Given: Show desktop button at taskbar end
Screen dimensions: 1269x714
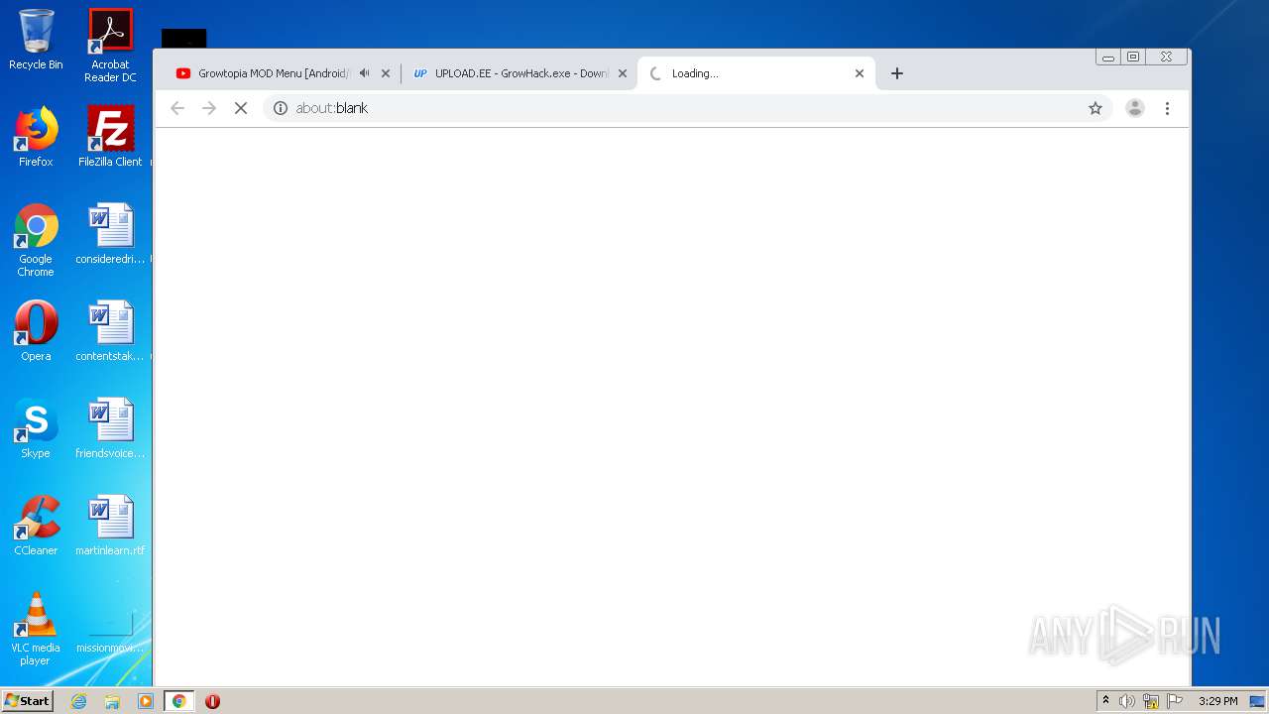Looking at the screenshot, I should (x=1258, y=701).
